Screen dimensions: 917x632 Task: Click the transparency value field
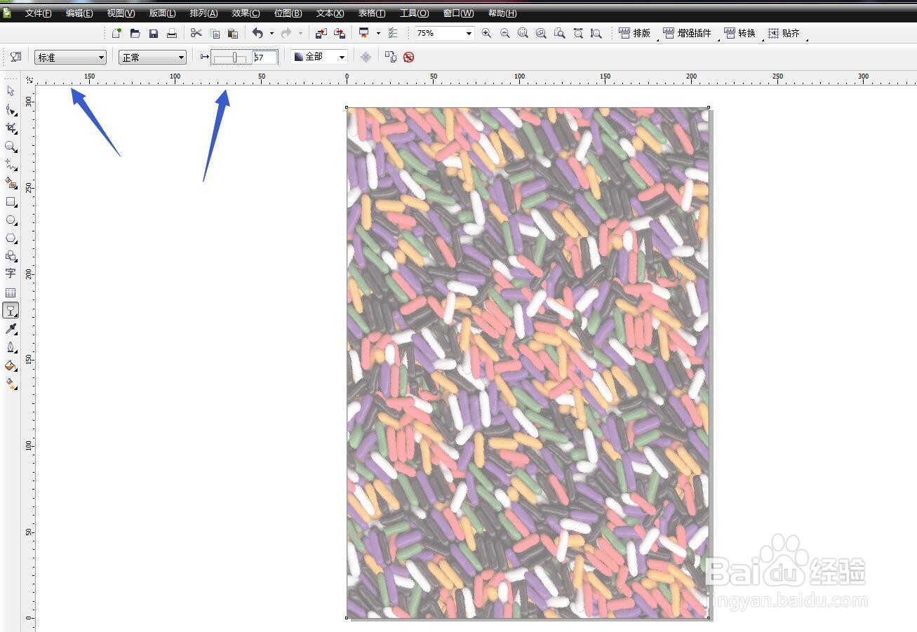tap(265, 57)
